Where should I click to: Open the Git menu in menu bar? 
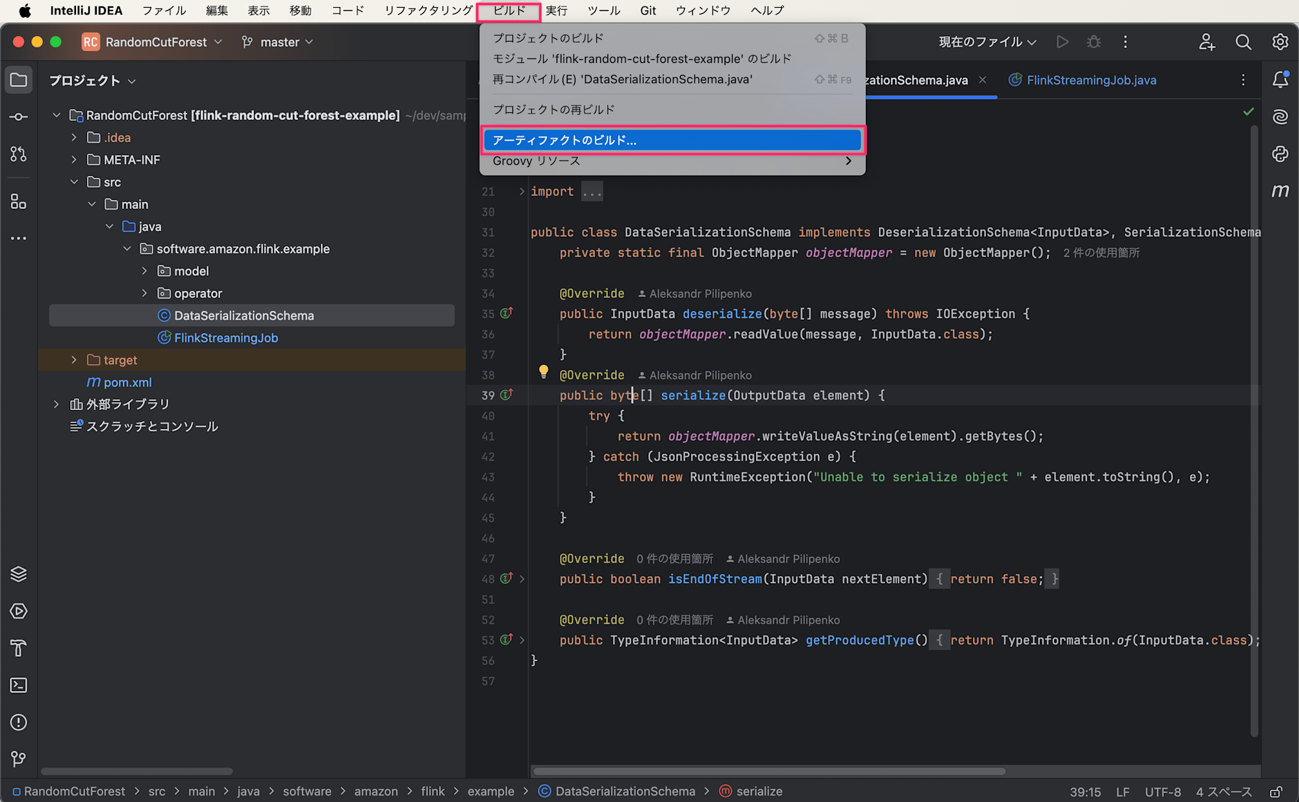click(648, 10)
